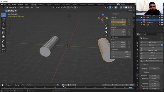164x92 pixels.
Task: Open the Object properties tab
Action: (137, 65)
